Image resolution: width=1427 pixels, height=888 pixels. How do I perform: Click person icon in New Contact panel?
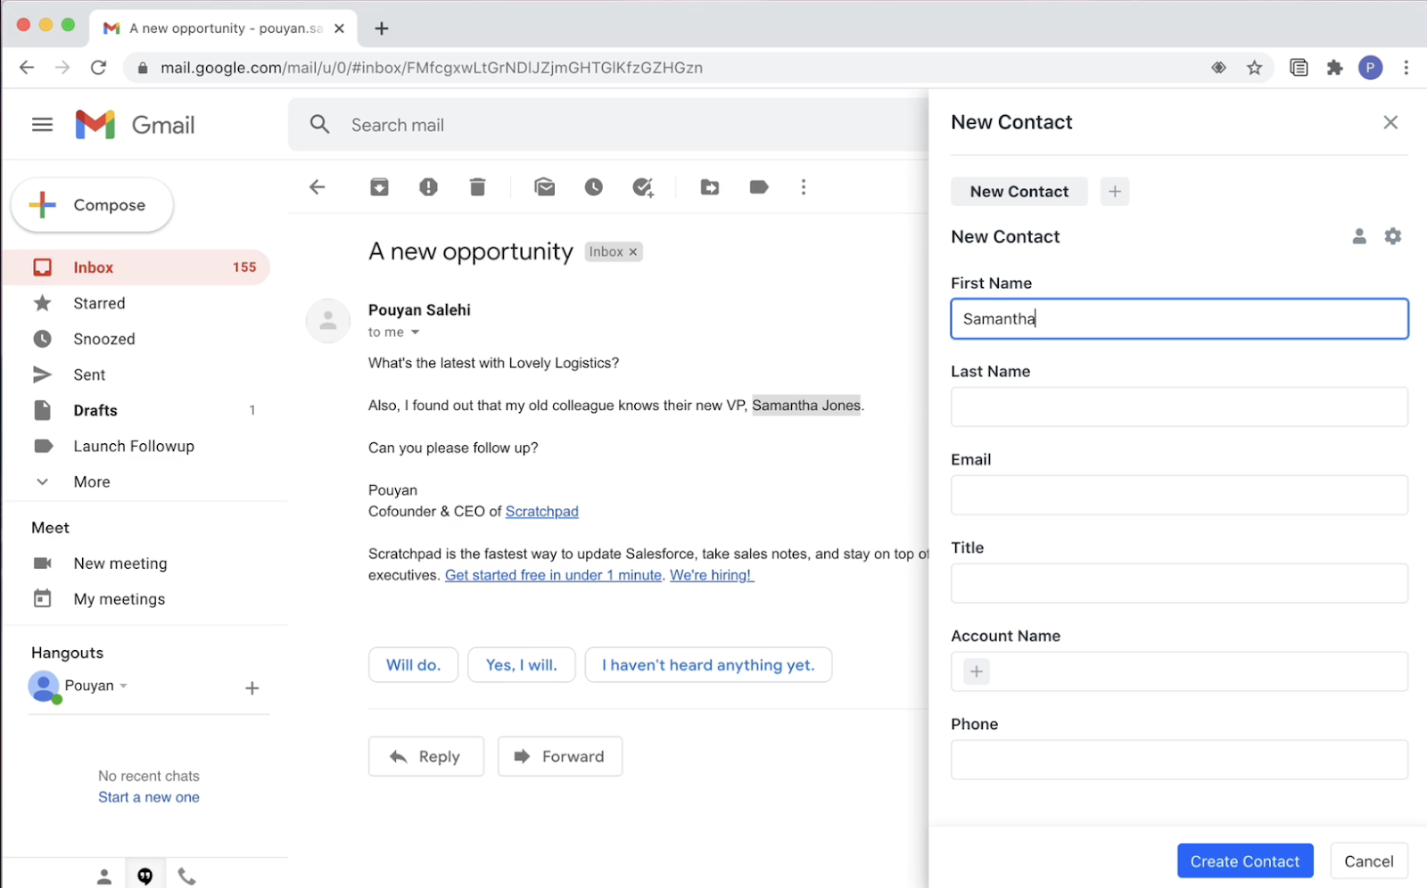pos(1359,236)
